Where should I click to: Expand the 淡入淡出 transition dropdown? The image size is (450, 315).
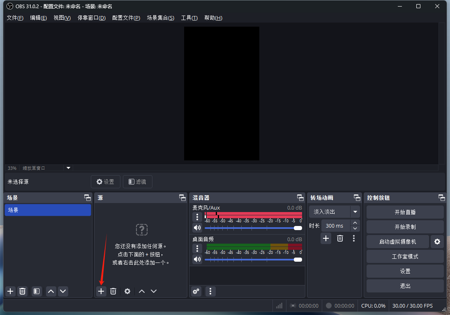(x=355, y=212)
